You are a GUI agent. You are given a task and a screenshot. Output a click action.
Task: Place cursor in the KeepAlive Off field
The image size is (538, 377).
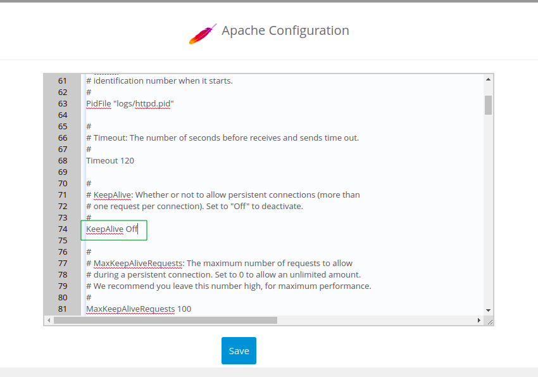[113, 229]
